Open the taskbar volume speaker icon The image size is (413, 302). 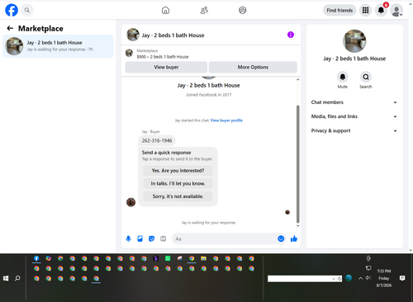coord(368,278)
